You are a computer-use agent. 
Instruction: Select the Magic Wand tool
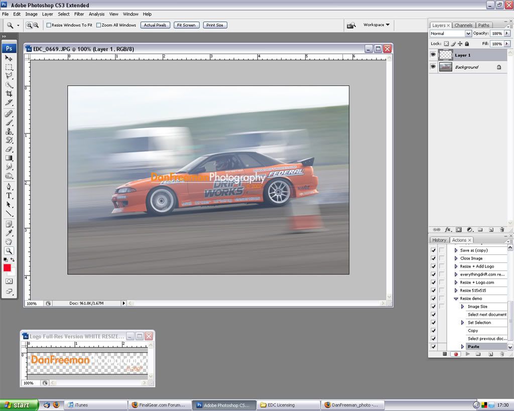point(9,85)
